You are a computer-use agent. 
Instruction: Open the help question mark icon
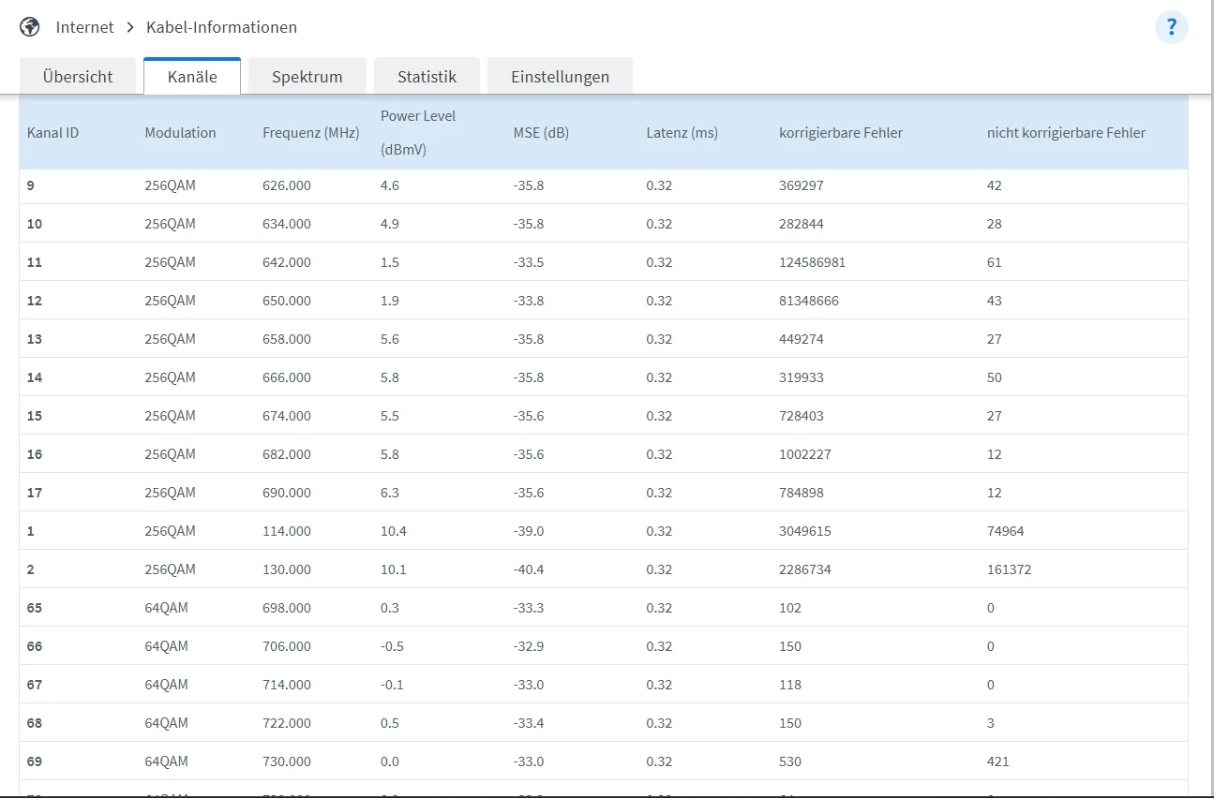coord(1171,27)
